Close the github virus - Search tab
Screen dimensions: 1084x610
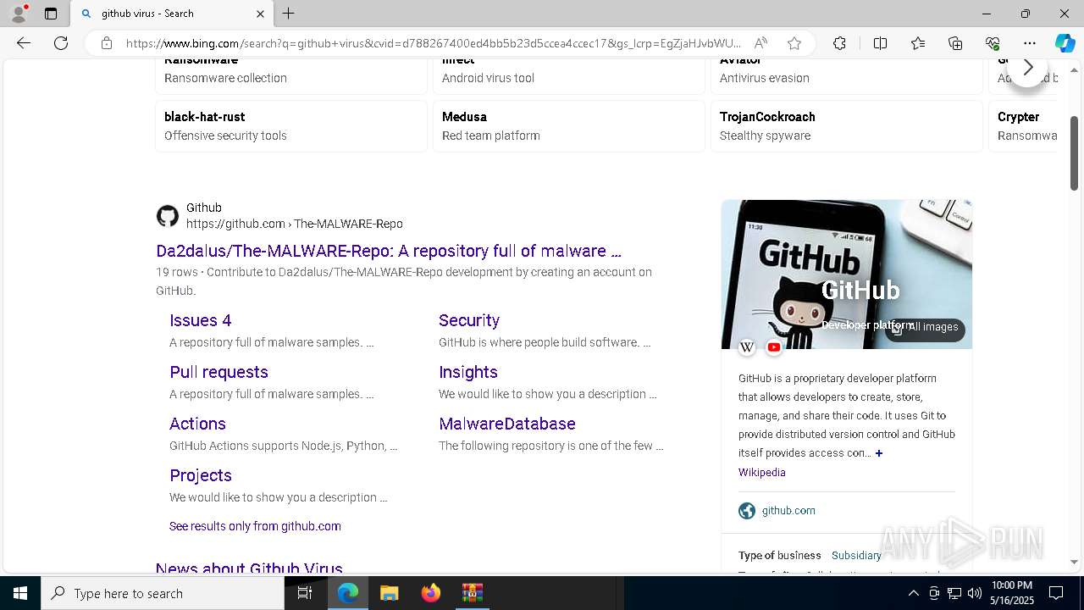click(x=260, y=14)
